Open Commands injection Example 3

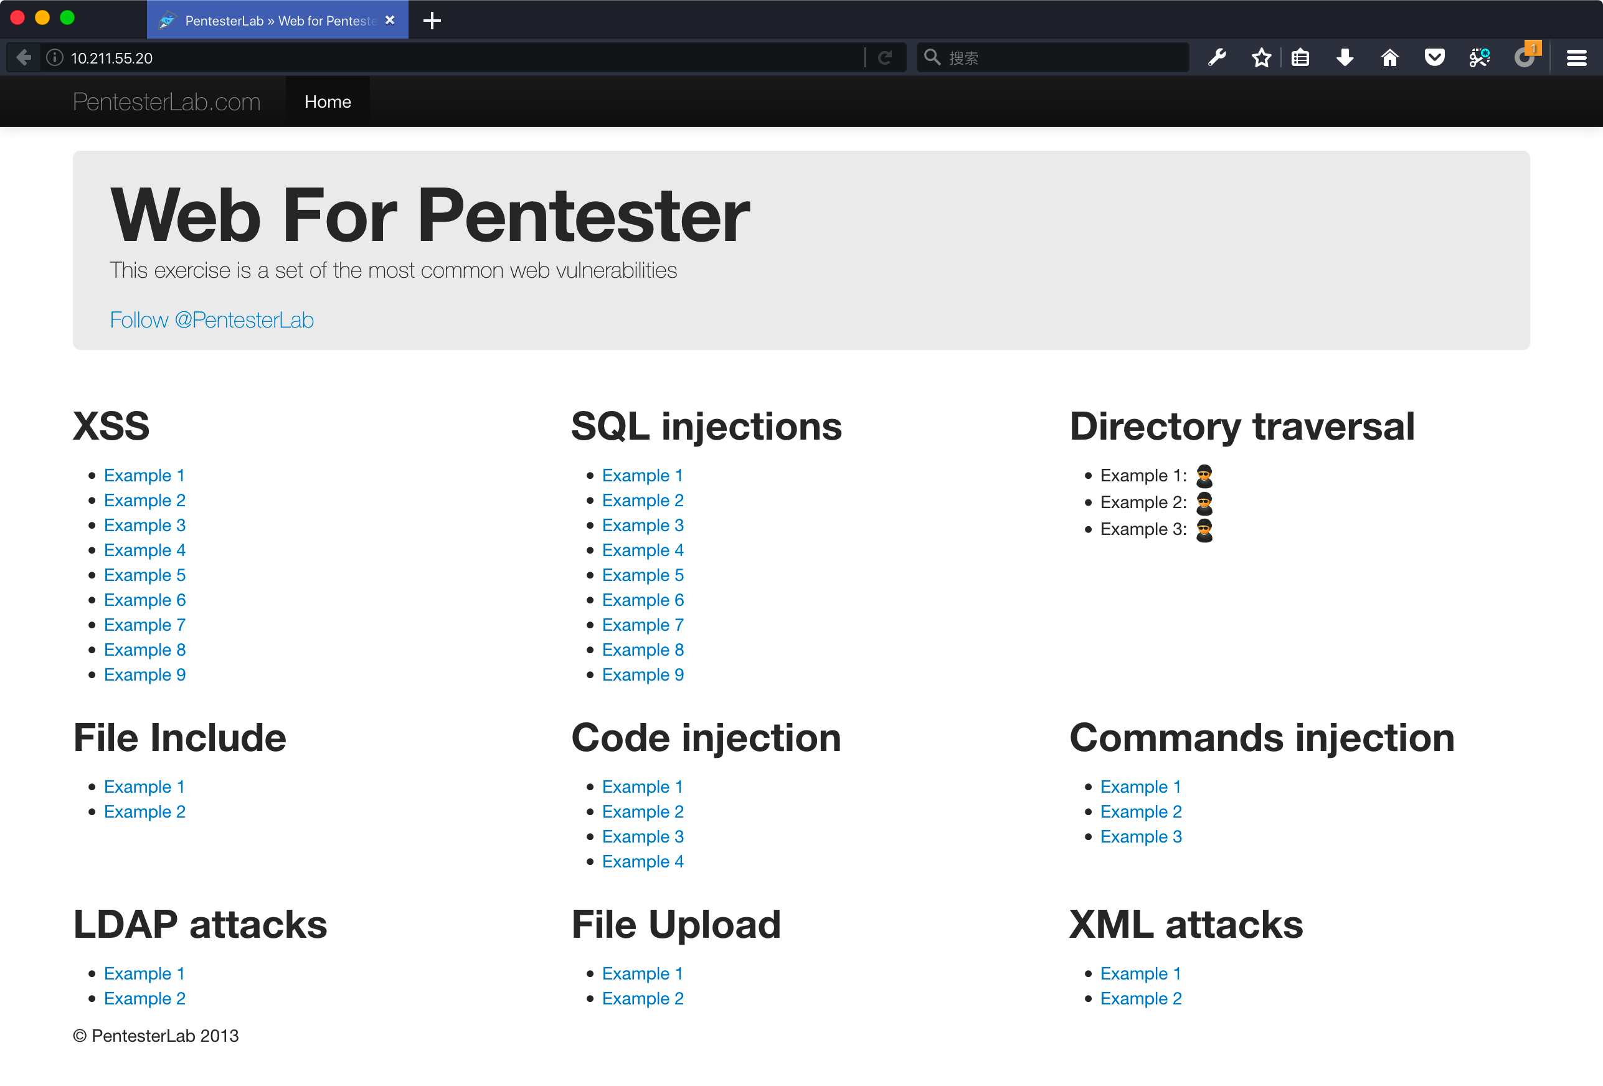pos(1141,836)
